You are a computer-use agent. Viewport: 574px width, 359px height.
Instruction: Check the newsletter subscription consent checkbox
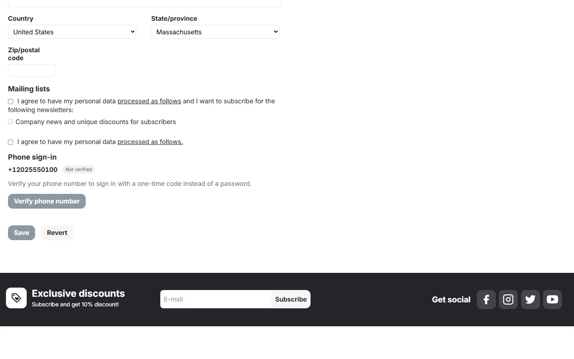pyautogui.click(x=11, y=101)
